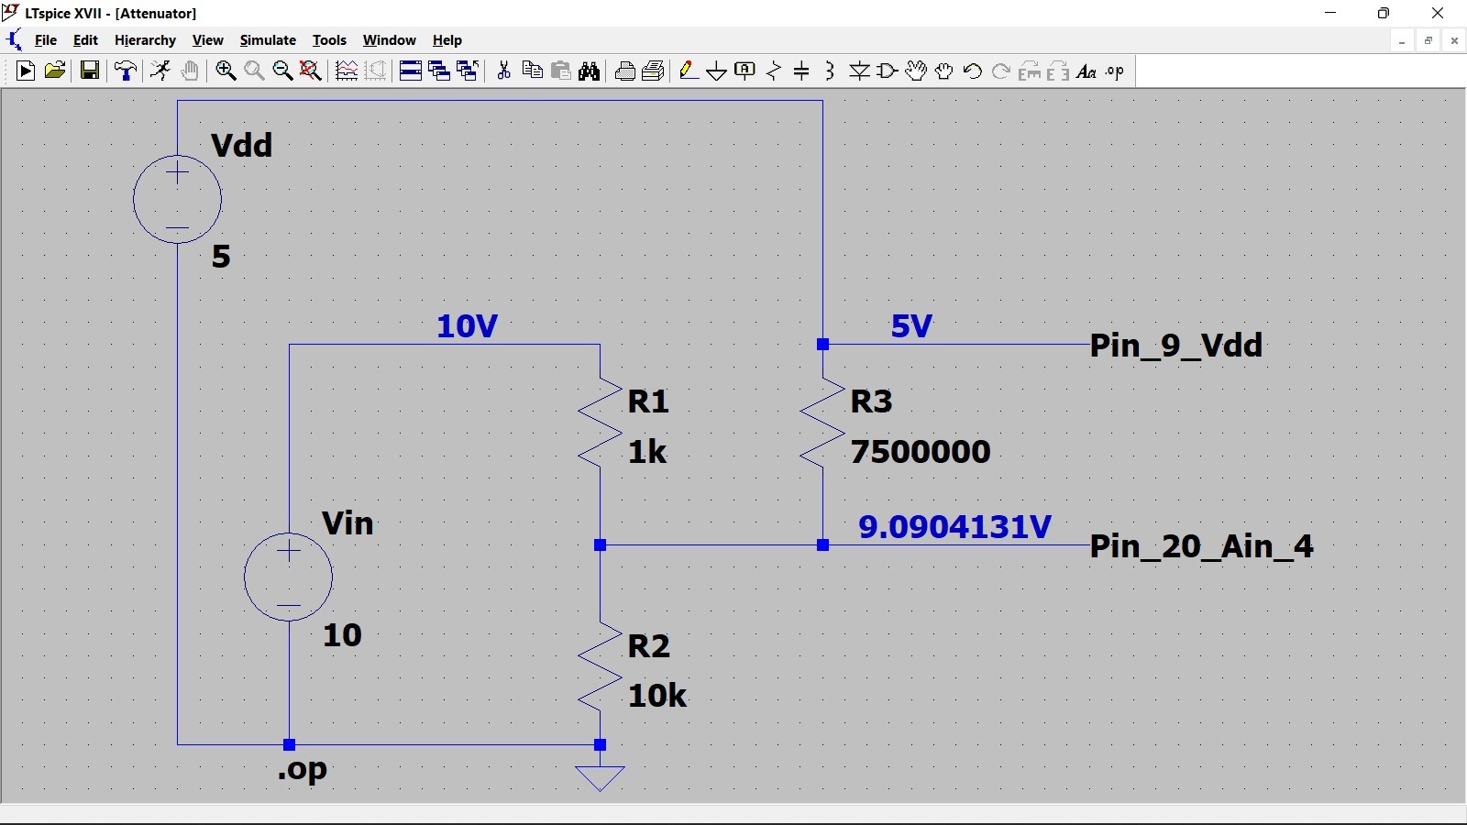
Task: Place a Resistor from toolbar
Action: tap(774, 71)
